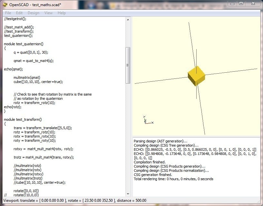Screen dimensions: 263x206
Task: Click the editor scrollbar up arrow
Action: pos(128,20)
